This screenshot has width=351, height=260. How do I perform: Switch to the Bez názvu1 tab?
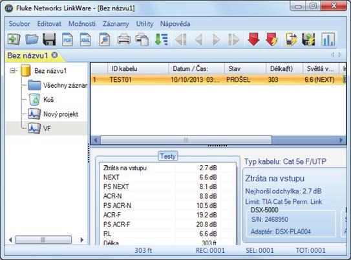(28, 55)
